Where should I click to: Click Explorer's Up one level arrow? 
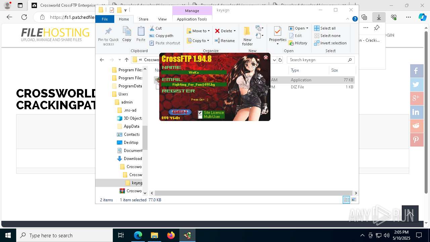coord(126,60)
